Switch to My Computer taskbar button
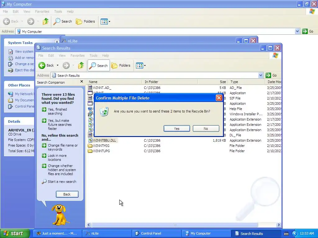 206,233
